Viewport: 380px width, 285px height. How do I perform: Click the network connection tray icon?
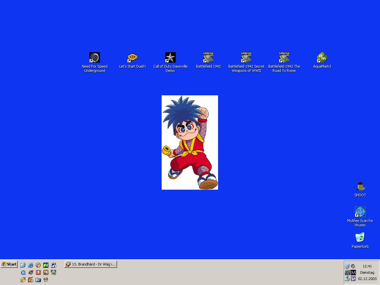point(347,266)
